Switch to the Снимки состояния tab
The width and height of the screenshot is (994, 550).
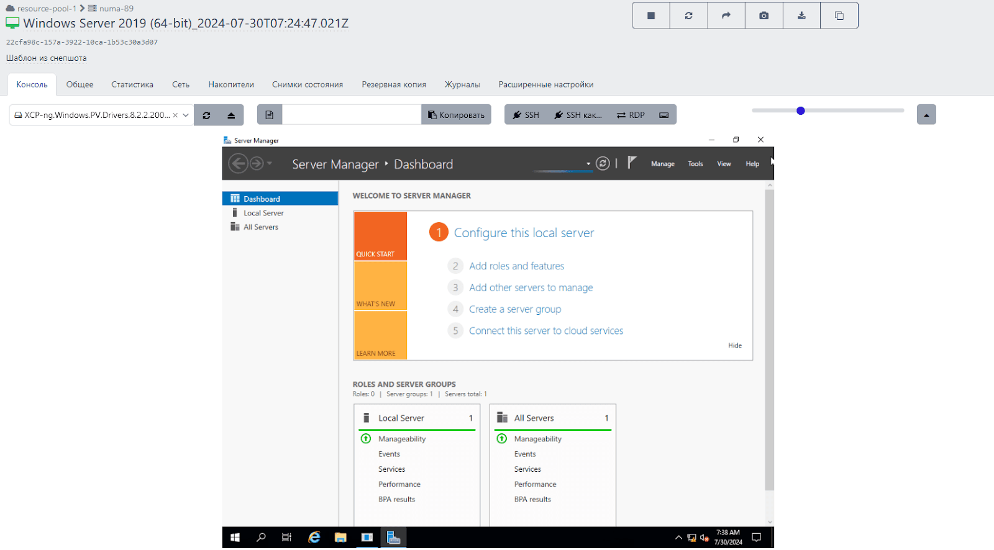tap(307, 84)
